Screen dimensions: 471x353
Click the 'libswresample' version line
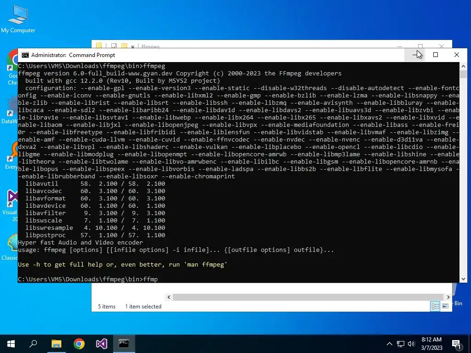pos(95,228)
